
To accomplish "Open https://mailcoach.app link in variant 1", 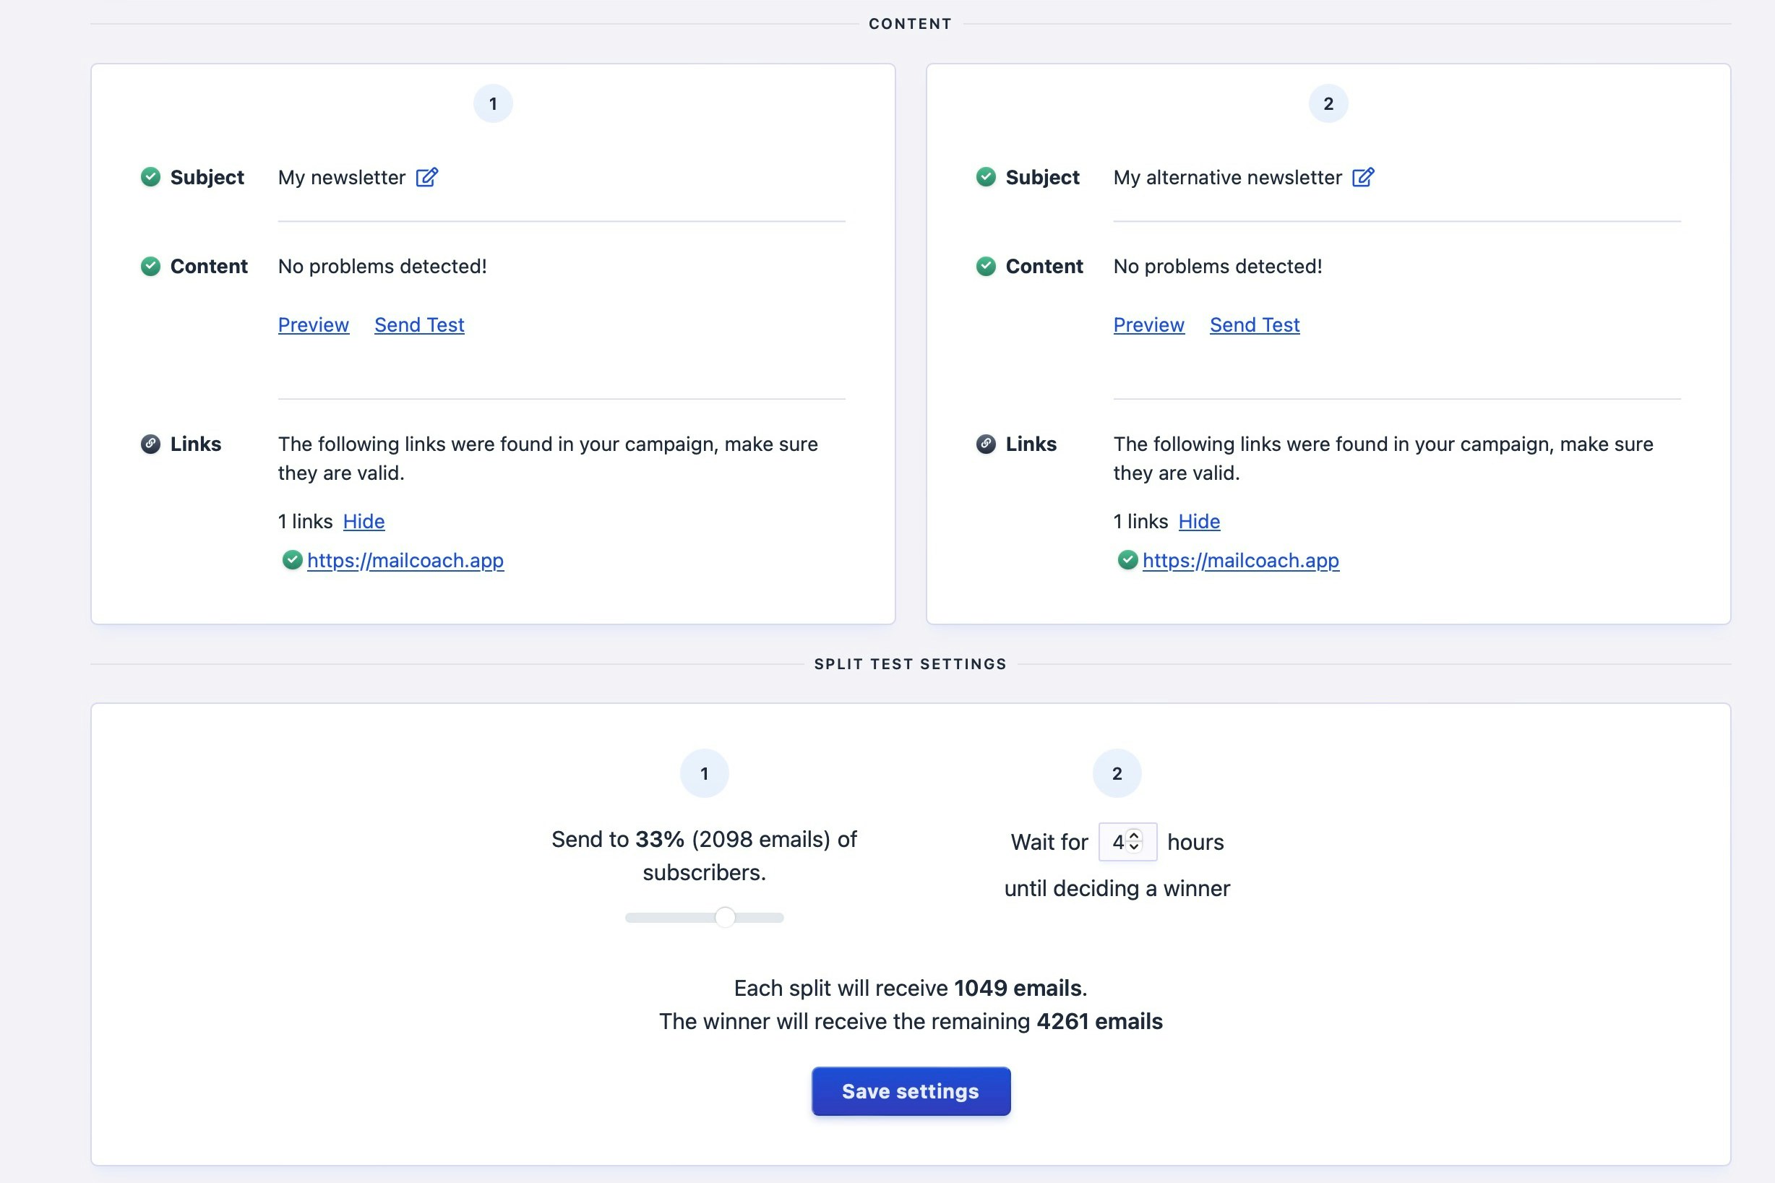I will click(405, 560).
